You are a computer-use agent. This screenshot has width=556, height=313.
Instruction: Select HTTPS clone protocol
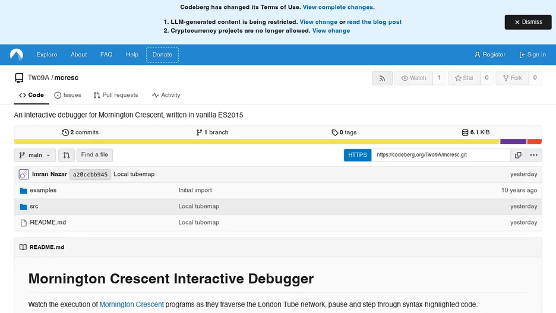[x=358, y=155]
